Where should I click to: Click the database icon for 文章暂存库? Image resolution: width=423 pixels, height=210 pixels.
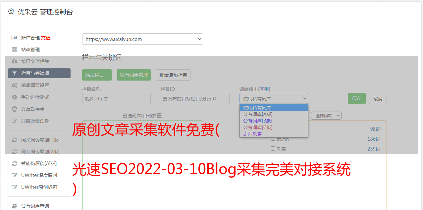tap(14, 109)
